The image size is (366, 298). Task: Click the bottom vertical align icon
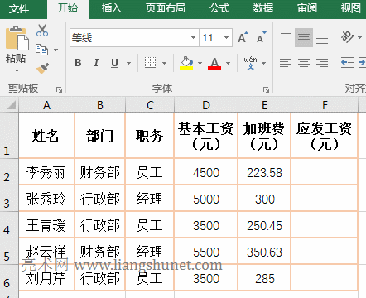point(322,41)
